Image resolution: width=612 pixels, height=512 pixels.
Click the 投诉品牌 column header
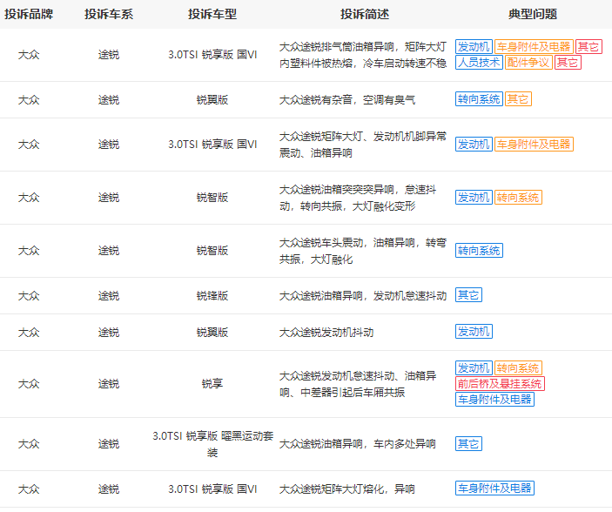tap(29, 14)
